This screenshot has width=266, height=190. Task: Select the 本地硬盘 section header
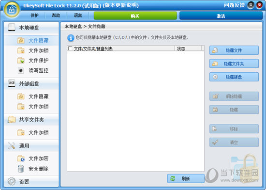pos(31,28)
